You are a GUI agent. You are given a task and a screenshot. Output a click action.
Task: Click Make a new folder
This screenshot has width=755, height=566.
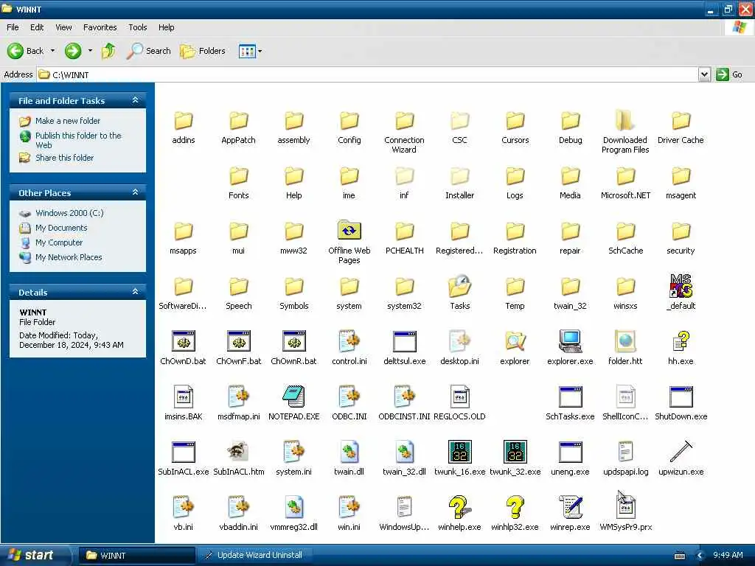(x=67, y=121)
